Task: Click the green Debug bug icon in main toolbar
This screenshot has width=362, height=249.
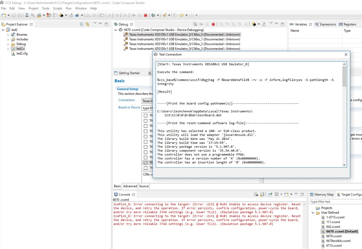Action: pos(153,15)
